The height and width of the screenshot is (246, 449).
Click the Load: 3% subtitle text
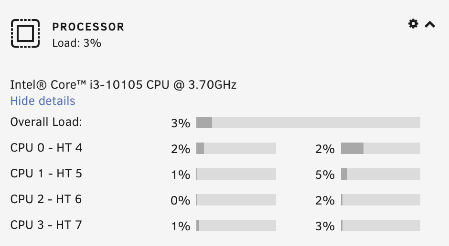77,43
